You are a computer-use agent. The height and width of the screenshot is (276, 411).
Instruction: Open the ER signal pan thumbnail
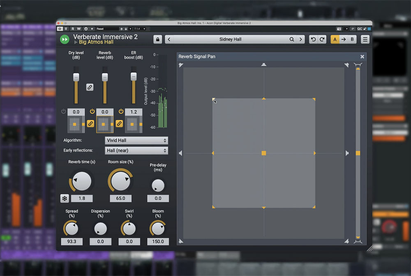[x=134, y=124]
